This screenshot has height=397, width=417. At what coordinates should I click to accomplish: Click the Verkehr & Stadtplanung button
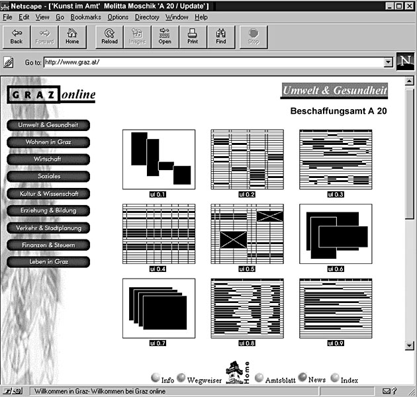48,228
